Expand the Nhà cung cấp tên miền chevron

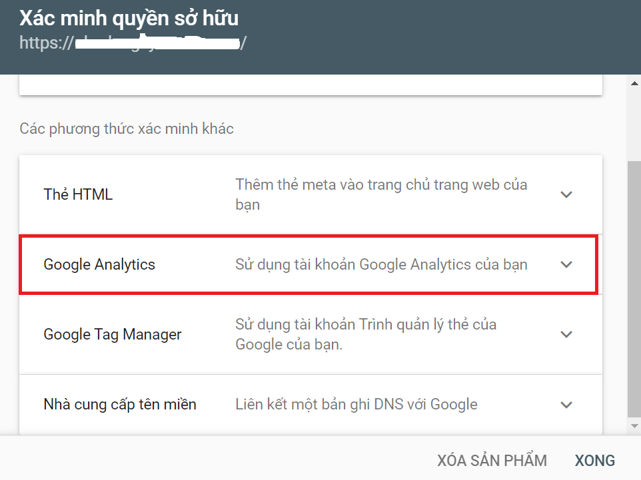(566, 404)
